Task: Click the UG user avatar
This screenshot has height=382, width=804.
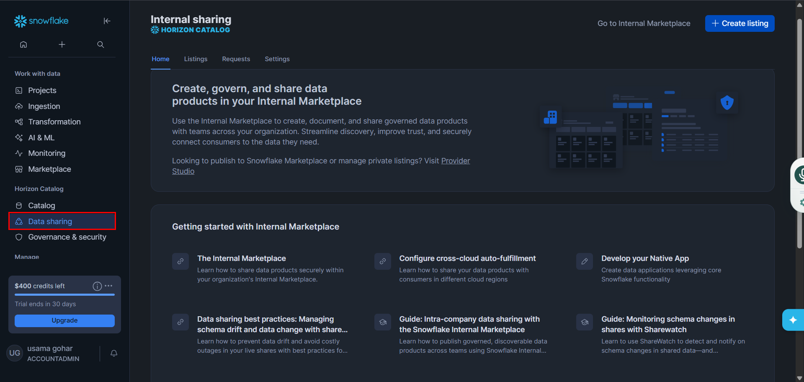Action: 15,353
